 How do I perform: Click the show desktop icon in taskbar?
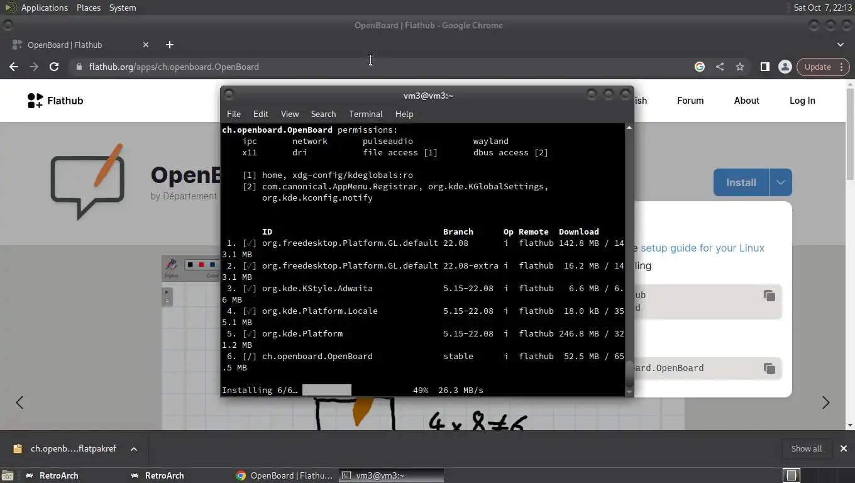8,476
